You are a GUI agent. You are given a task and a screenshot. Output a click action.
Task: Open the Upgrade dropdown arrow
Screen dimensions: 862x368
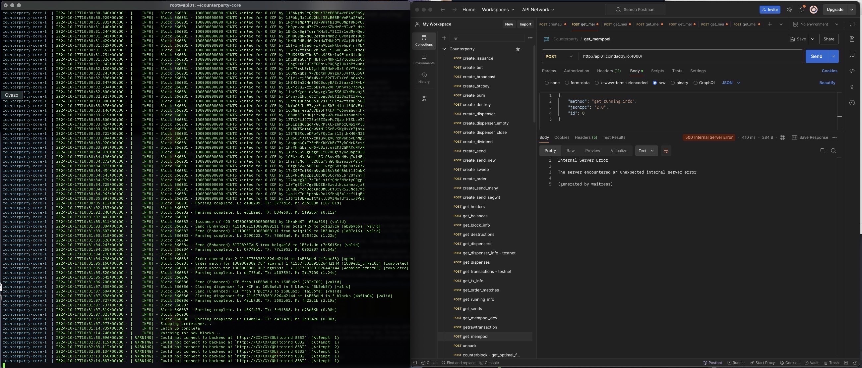click(851, 10)
